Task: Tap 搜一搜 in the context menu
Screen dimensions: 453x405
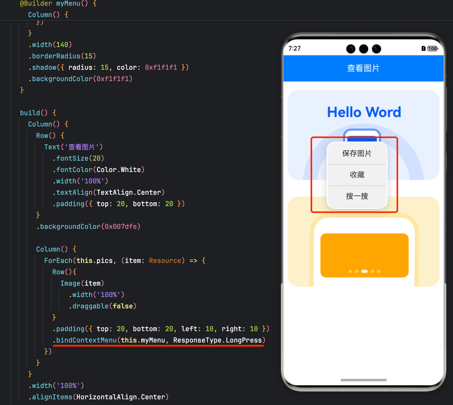Action: (x=357, y=196)
